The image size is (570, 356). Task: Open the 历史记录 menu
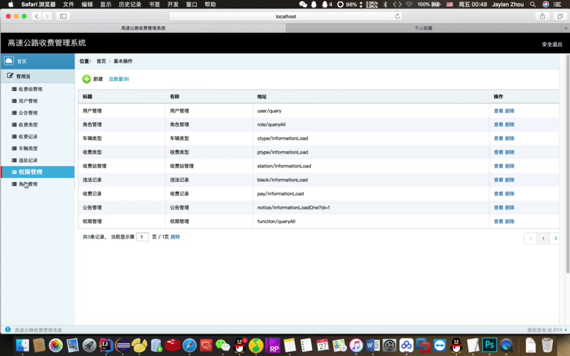tap(130, 5)
